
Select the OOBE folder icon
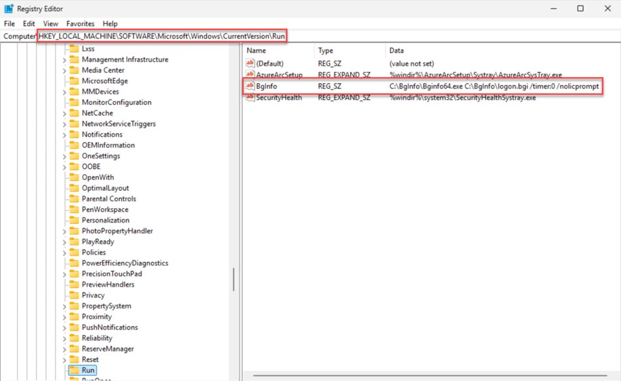[74, 166]
